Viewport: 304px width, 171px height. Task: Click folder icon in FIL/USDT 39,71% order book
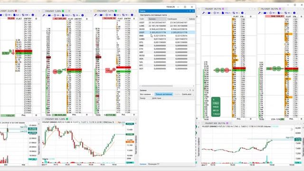click(209, 13)
